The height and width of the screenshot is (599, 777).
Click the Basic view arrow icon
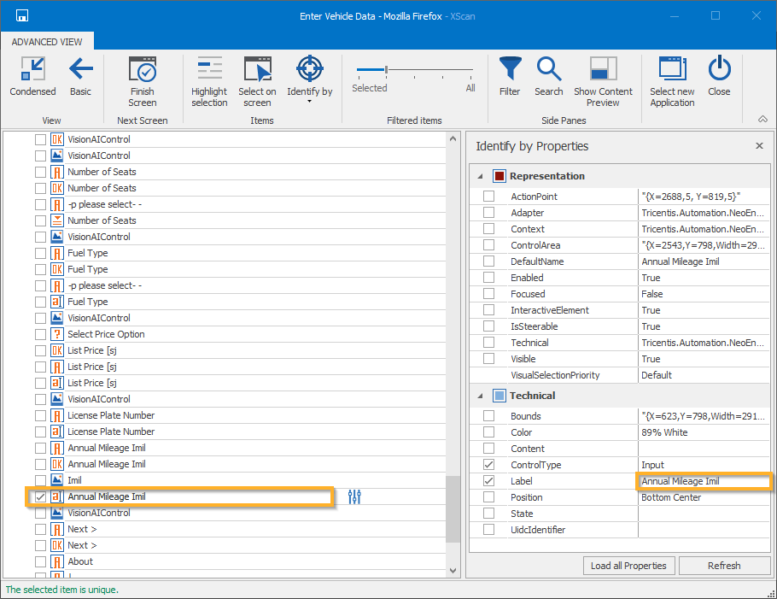pos(80,70)
